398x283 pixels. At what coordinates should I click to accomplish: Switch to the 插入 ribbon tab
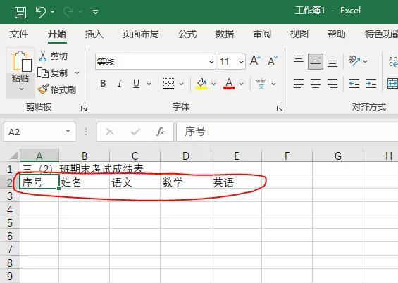[94, 34]
